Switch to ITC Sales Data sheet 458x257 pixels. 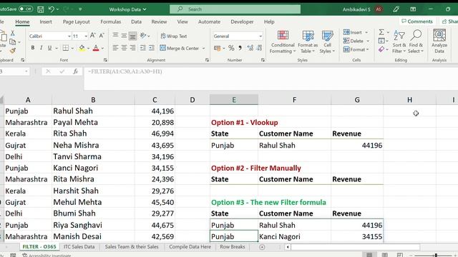coord(79,246)
